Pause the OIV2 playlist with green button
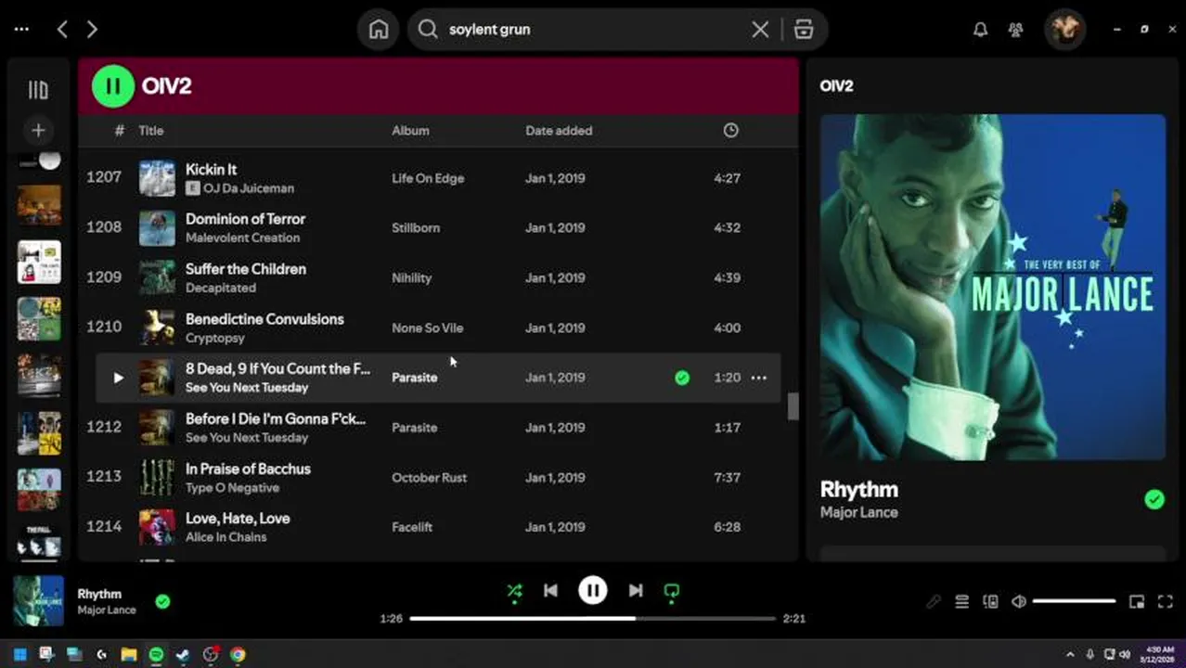 click(113, 86)
